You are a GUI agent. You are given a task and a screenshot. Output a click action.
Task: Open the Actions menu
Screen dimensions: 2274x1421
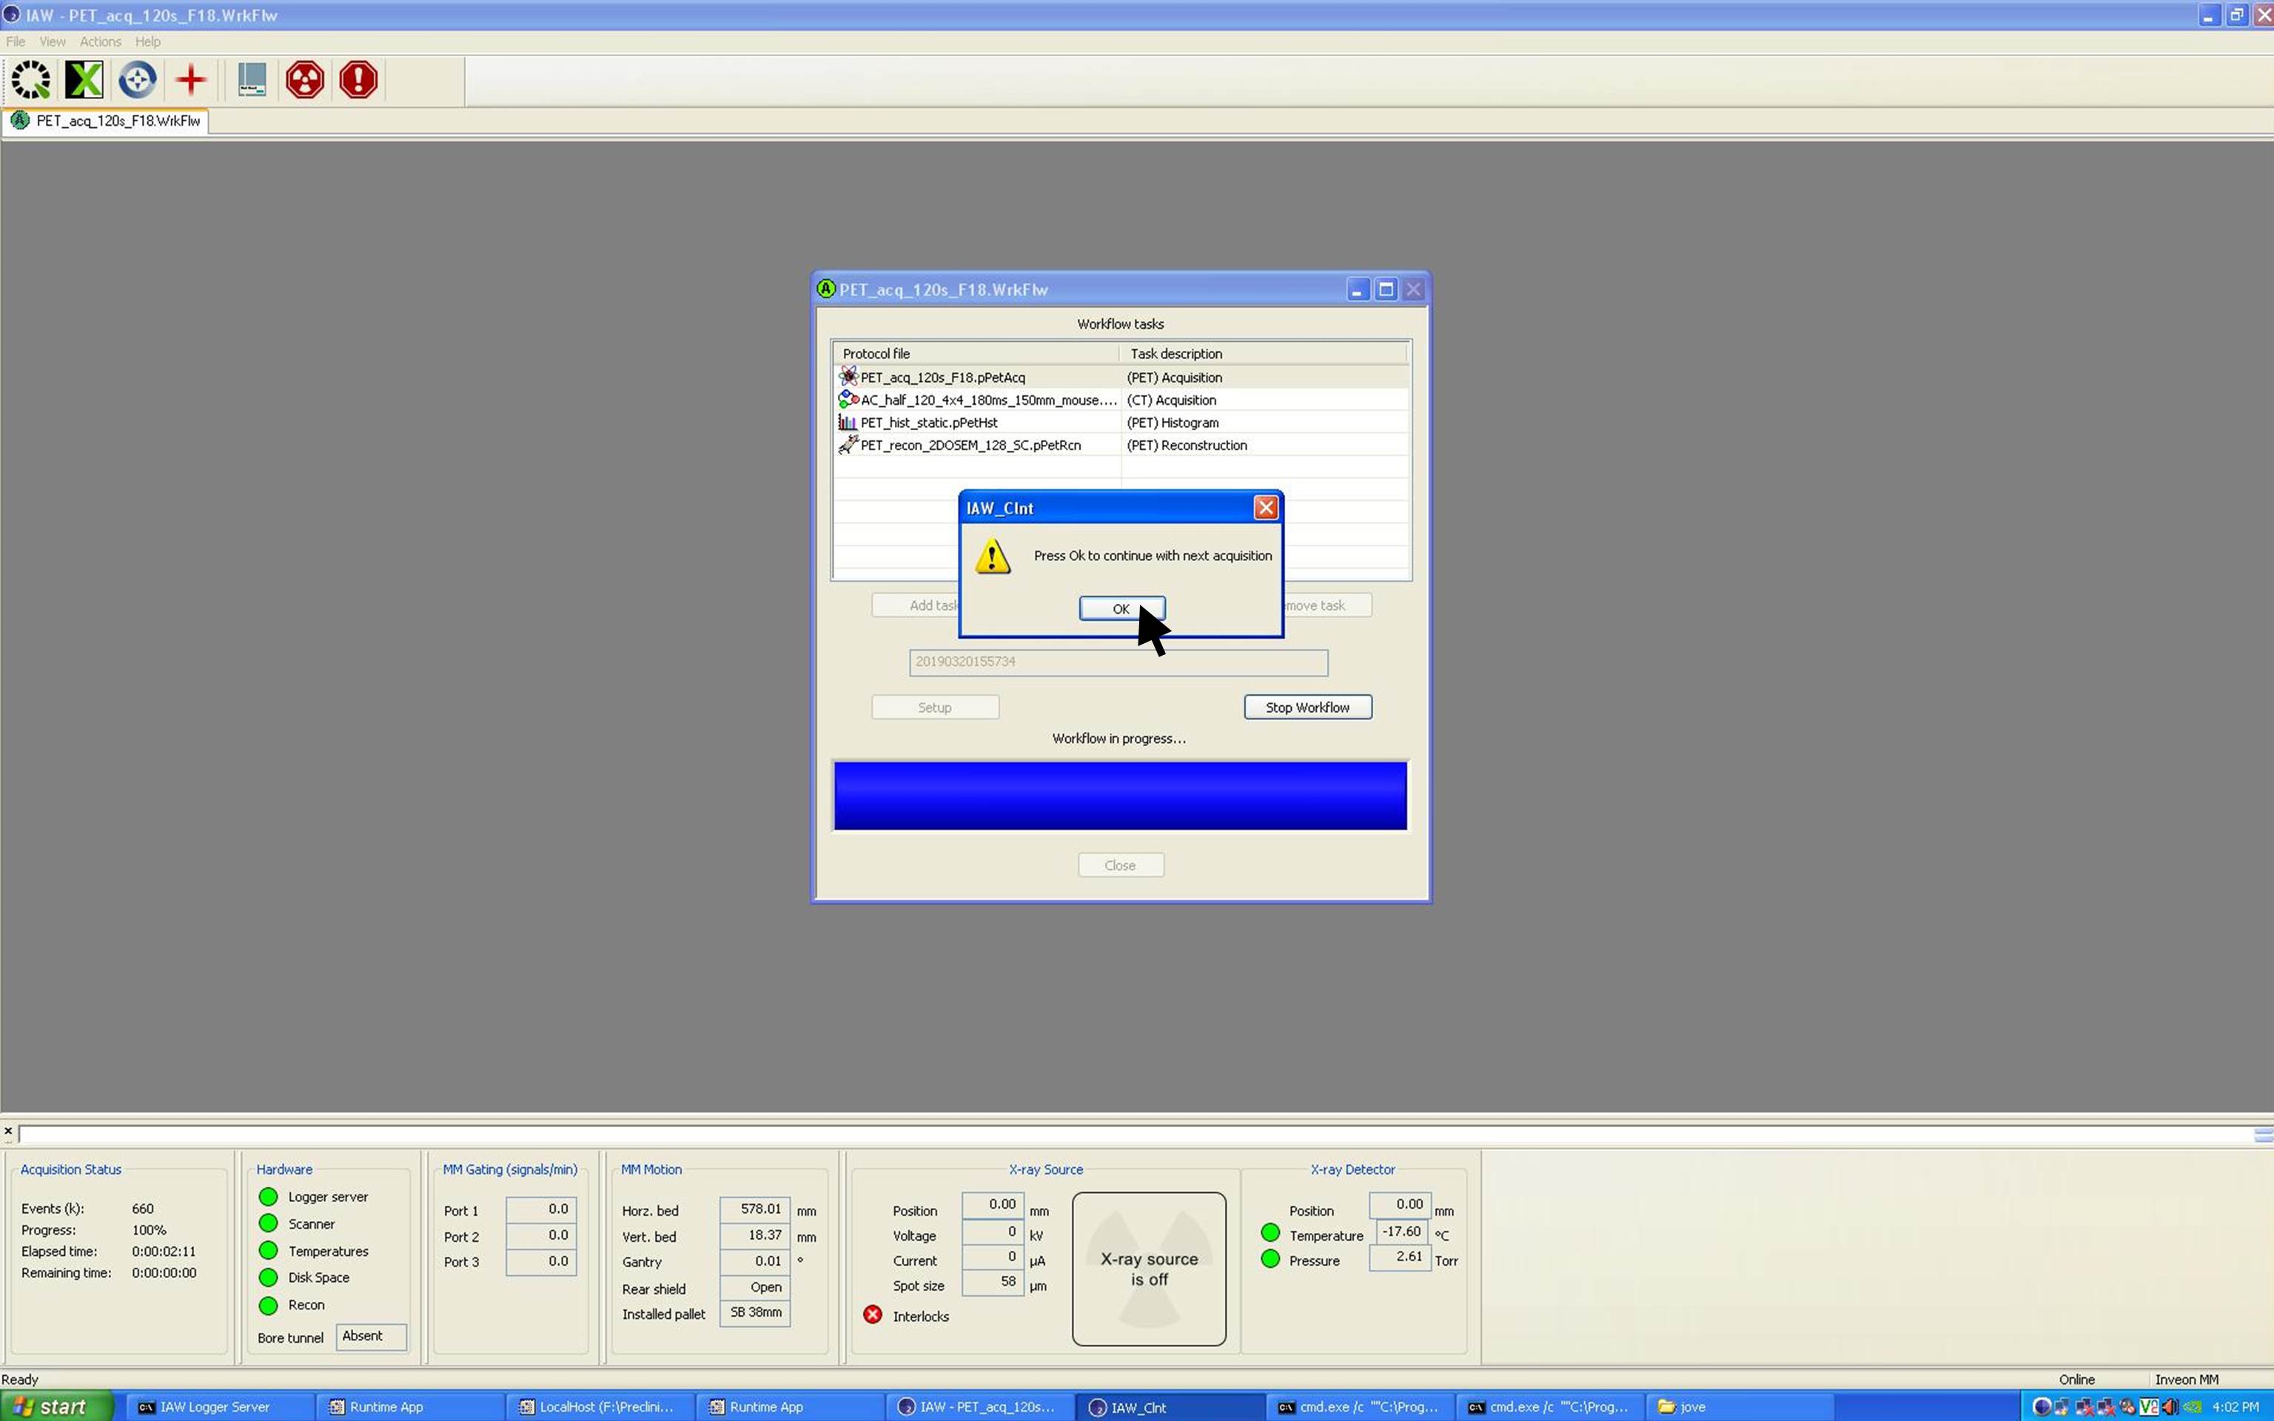pyautogui.click(x=100, y=41)
